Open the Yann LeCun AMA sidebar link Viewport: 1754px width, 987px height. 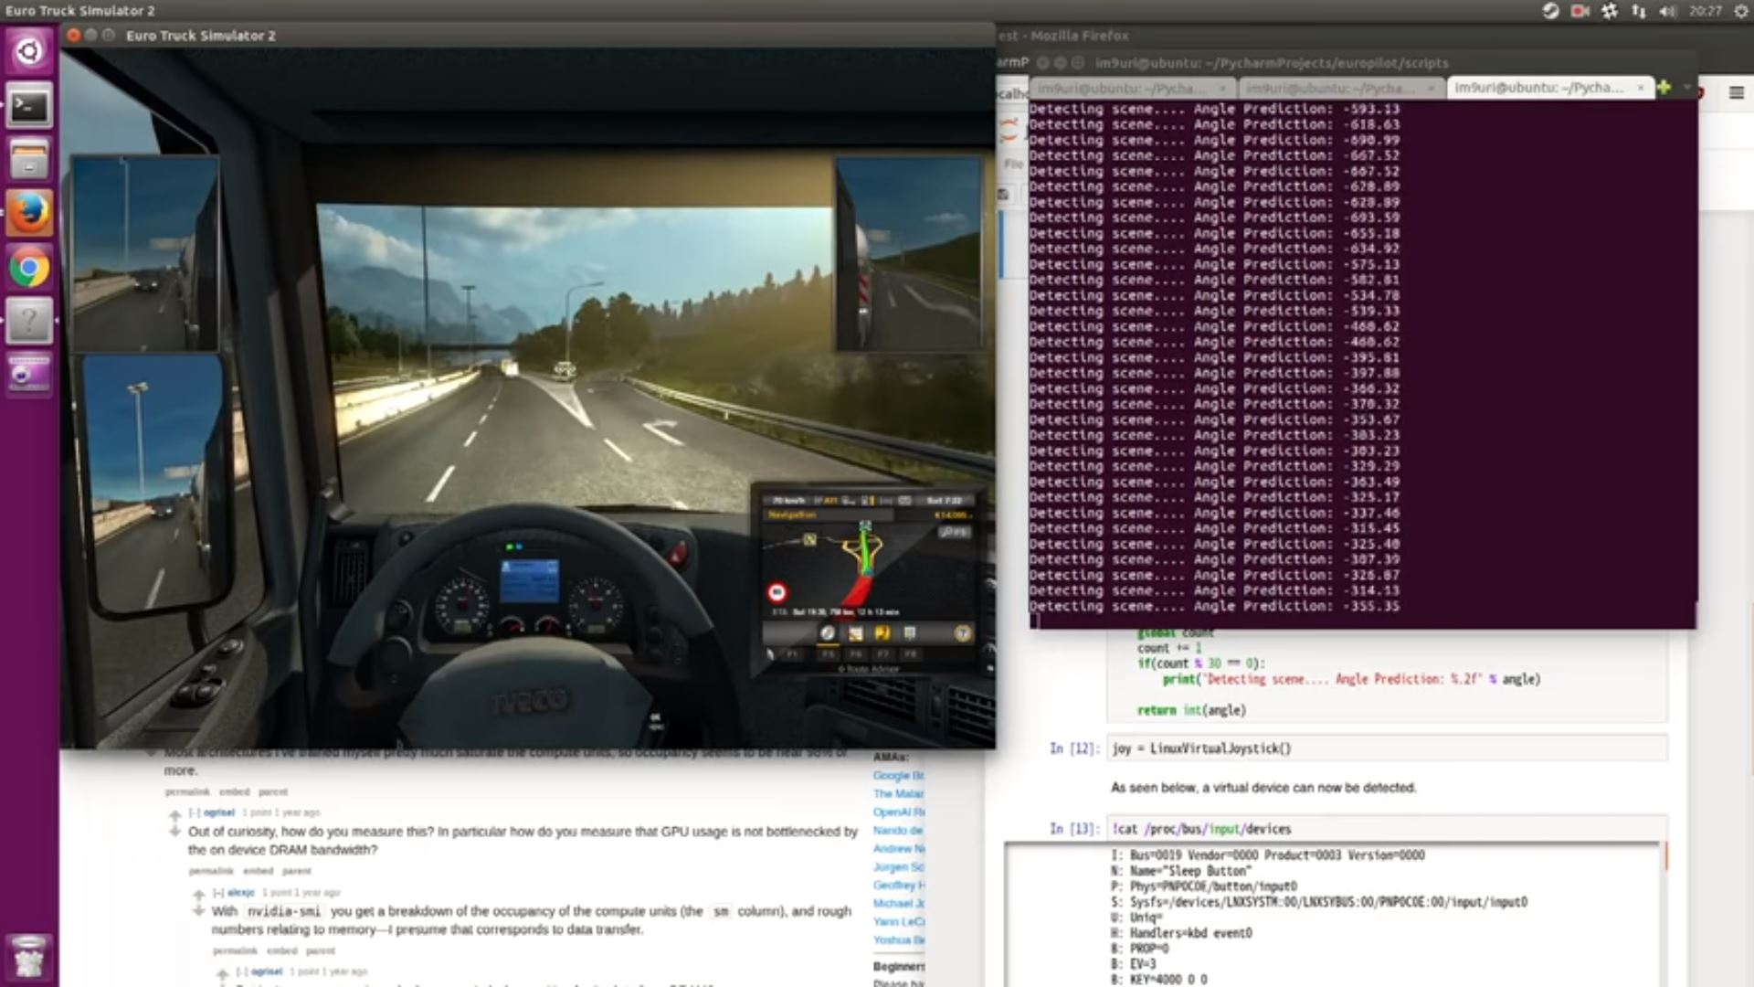pos(898,921)
